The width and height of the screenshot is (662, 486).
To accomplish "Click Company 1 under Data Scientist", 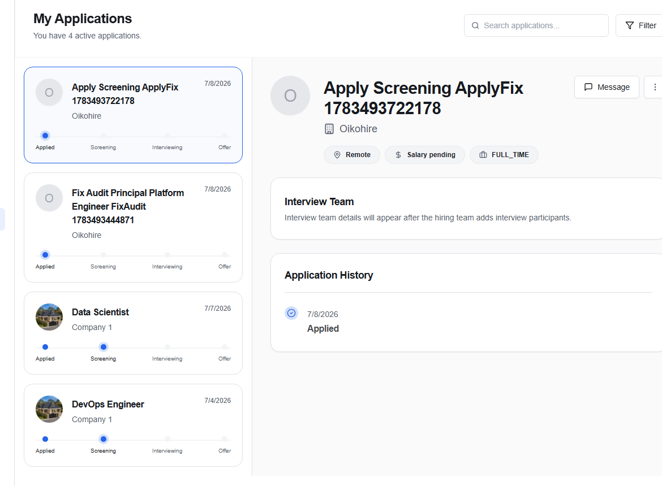I will coord(92,328).
